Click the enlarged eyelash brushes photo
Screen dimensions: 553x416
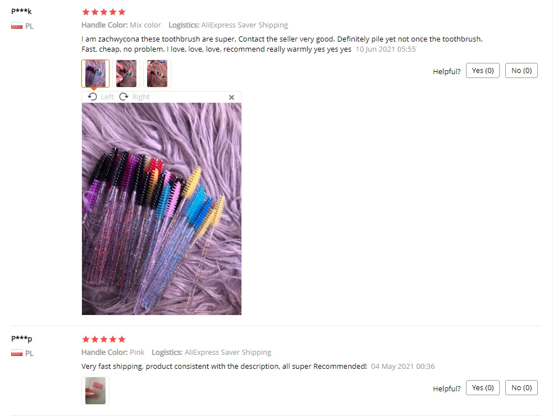pyautogui.click(x=162, y=209)
